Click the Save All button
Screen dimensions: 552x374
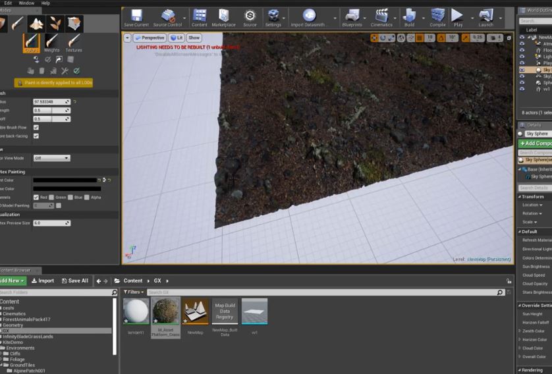tap(74, 280)
